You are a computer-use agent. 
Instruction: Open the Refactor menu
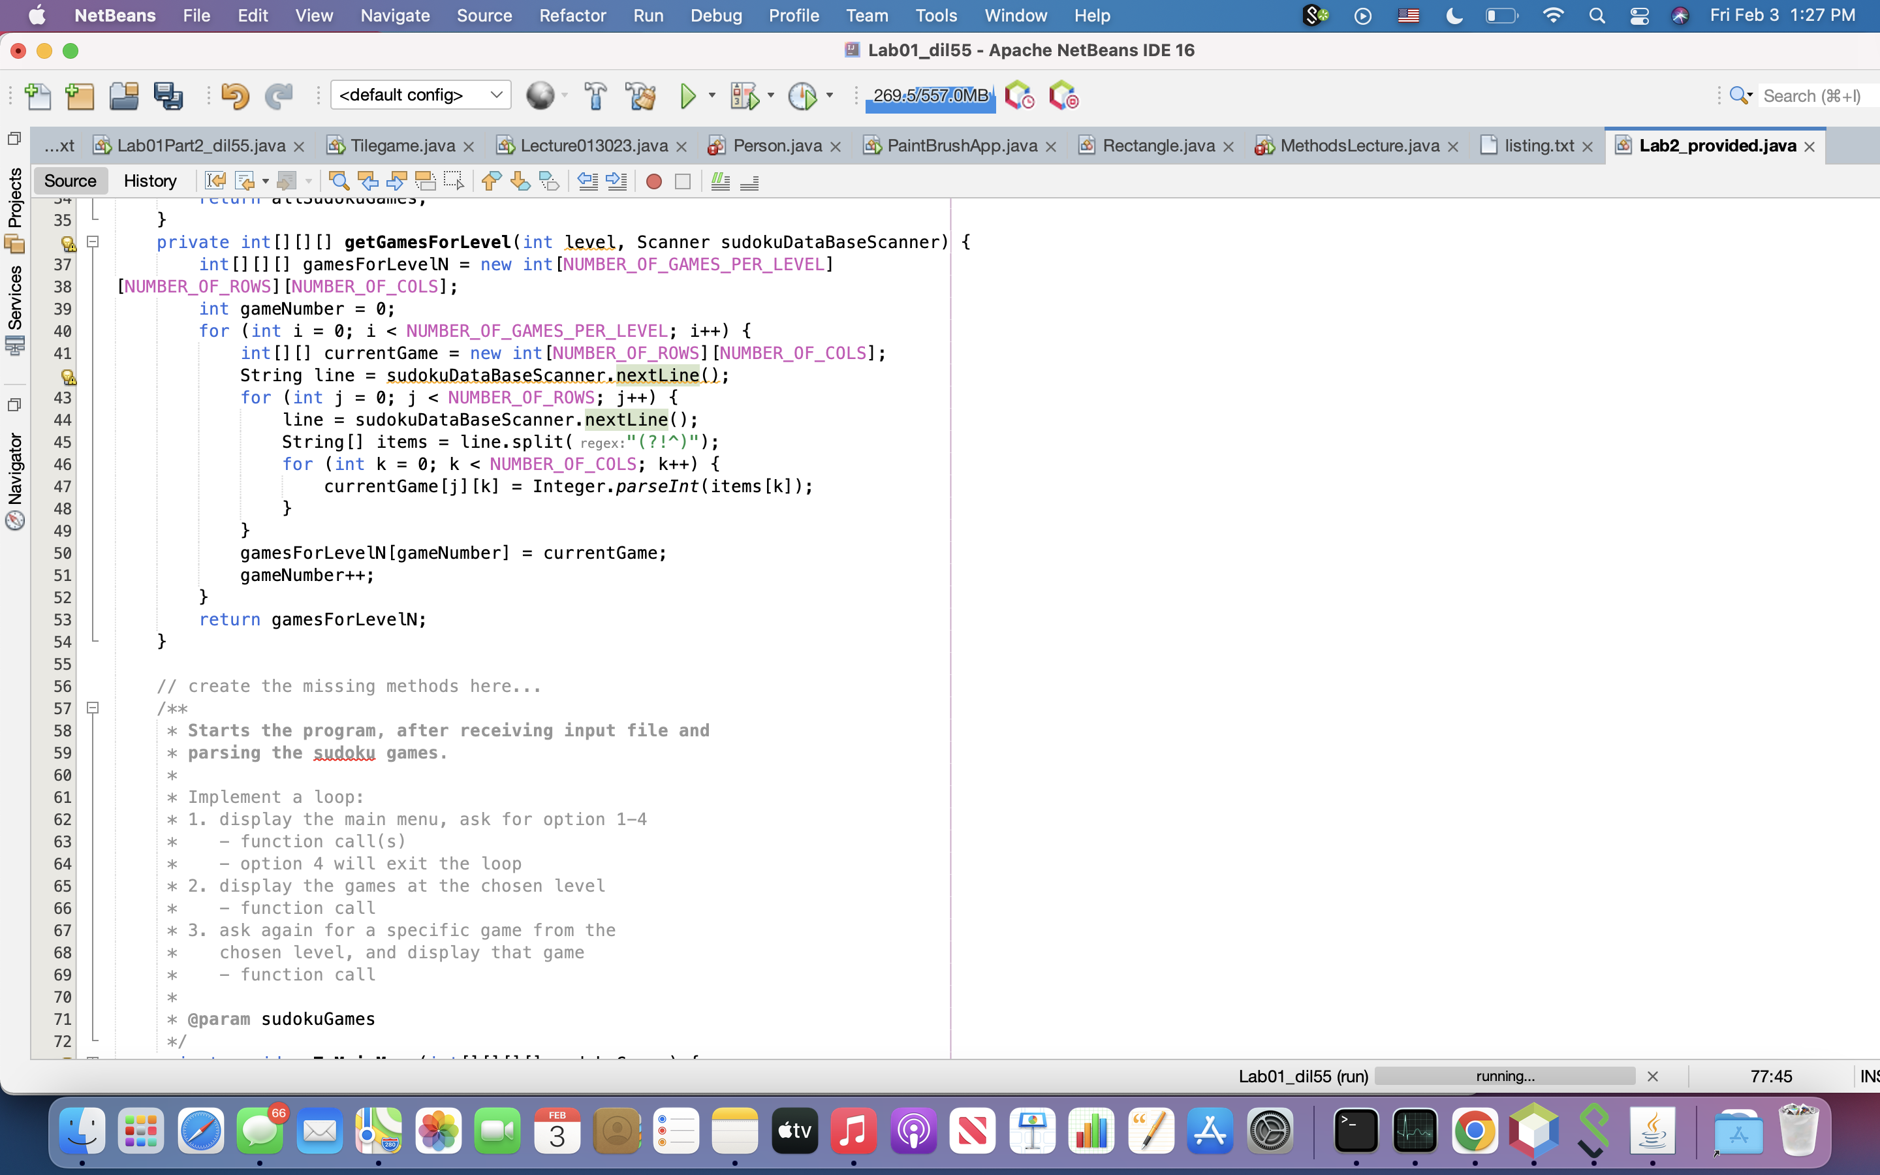[572, 15]
